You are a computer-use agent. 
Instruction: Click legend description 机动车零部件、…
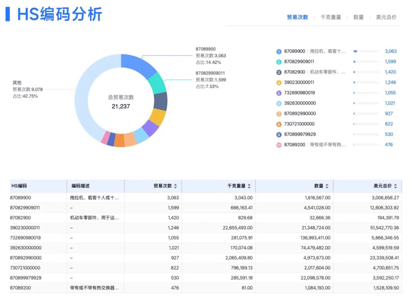click(x=328, y=72)
